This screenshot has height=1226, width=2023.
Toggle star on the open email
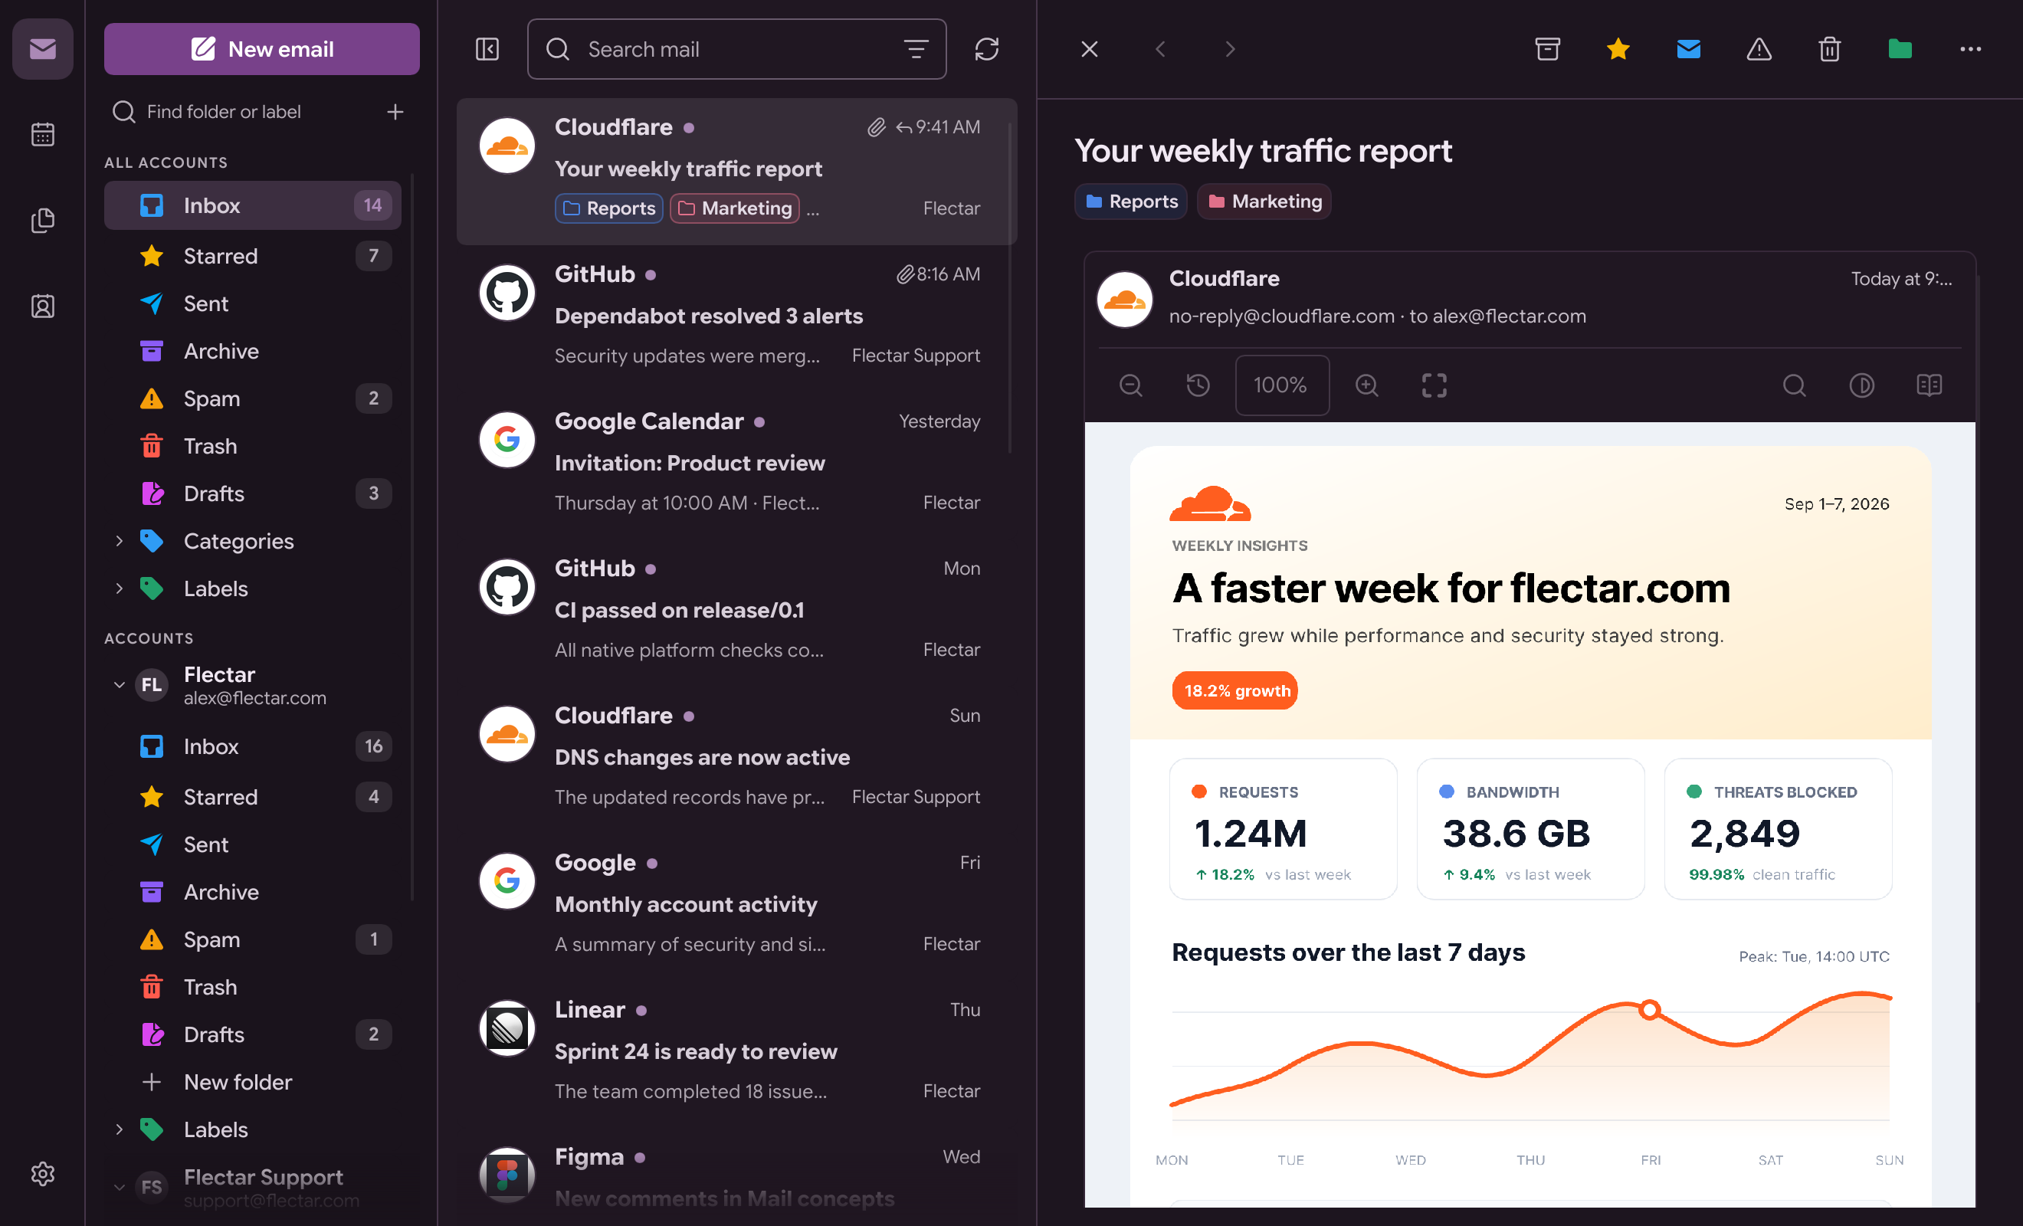point(1618,49)
